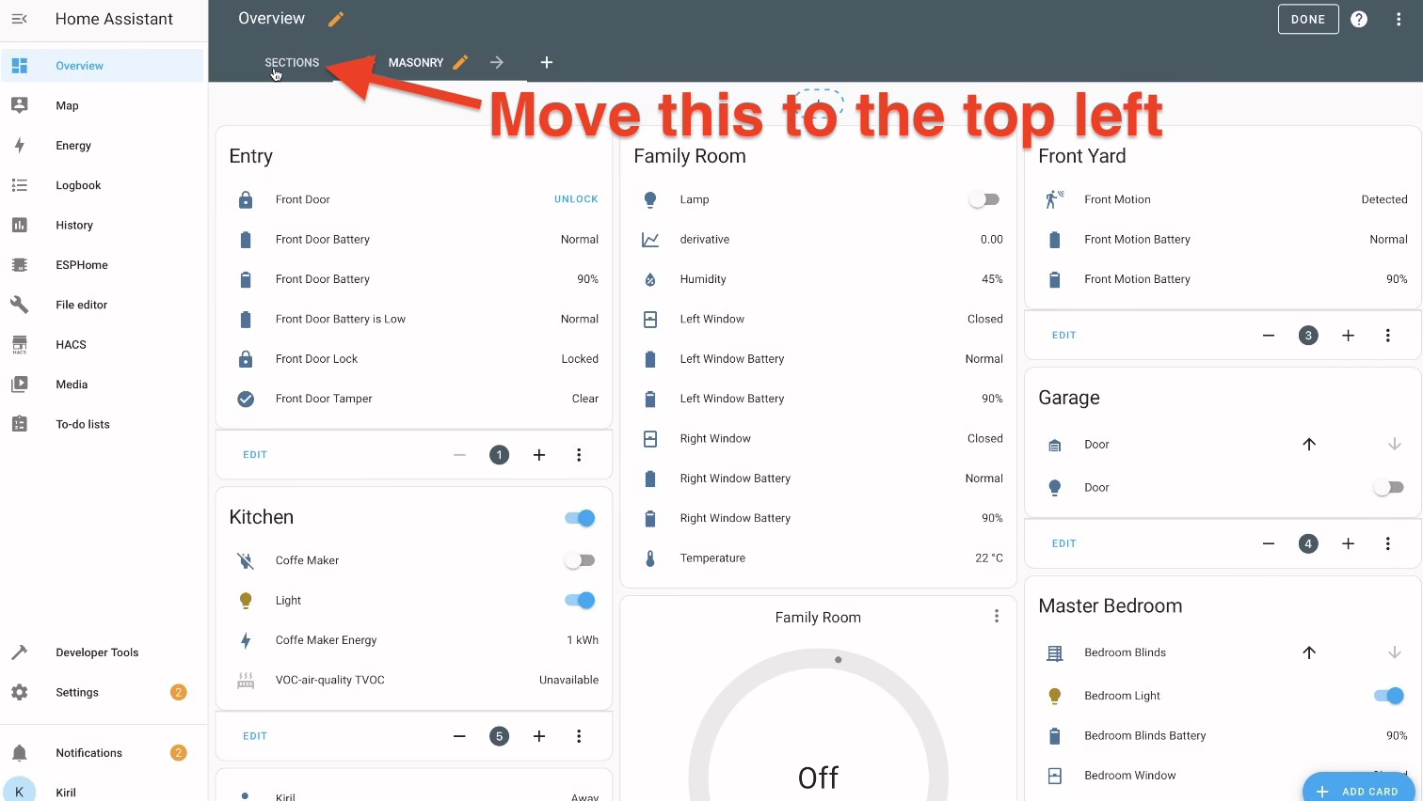Click the derivative chart icon
Image resolution: width=1423 pixels, height=801 pixels.
[x=650, y=240]
